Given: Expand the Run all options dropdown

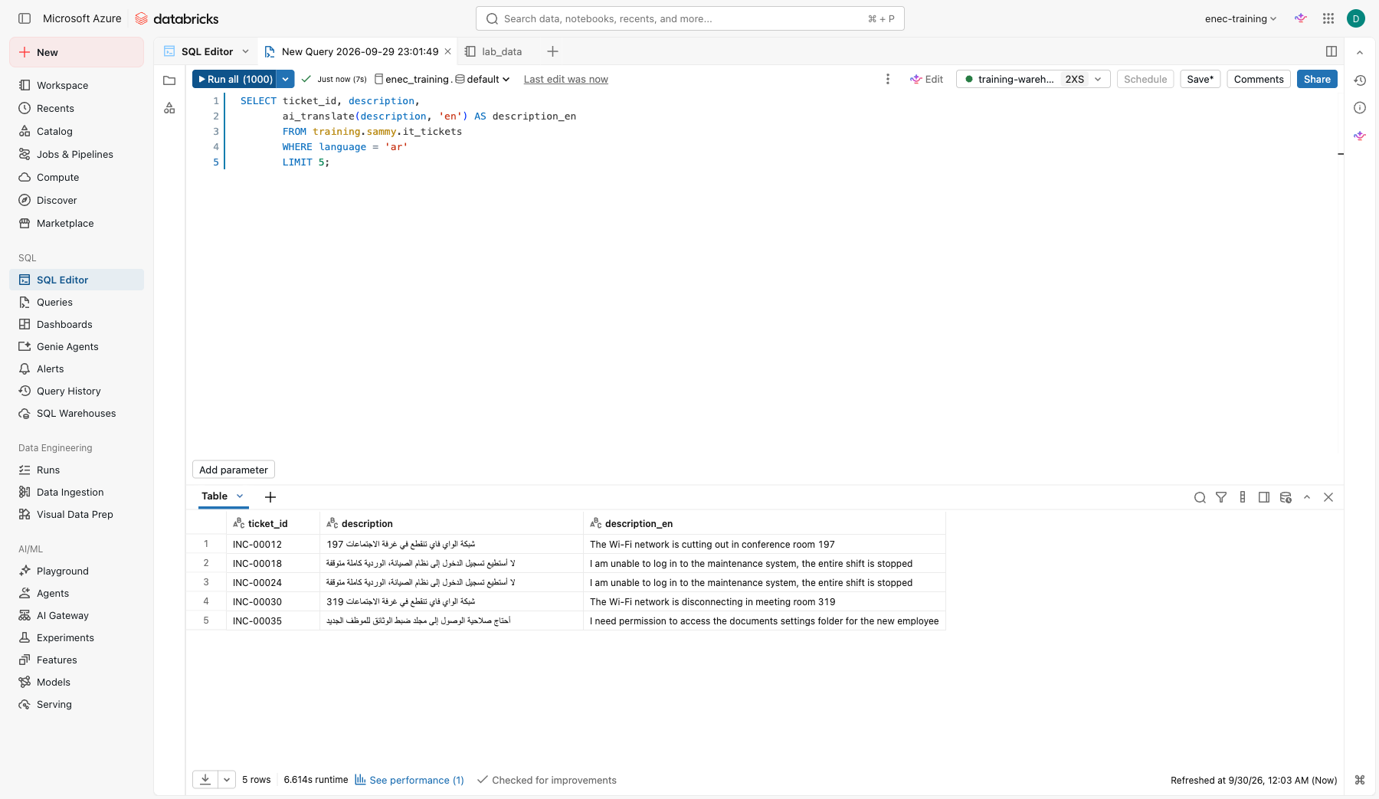Looking at the screenshot, I should 285,79.
